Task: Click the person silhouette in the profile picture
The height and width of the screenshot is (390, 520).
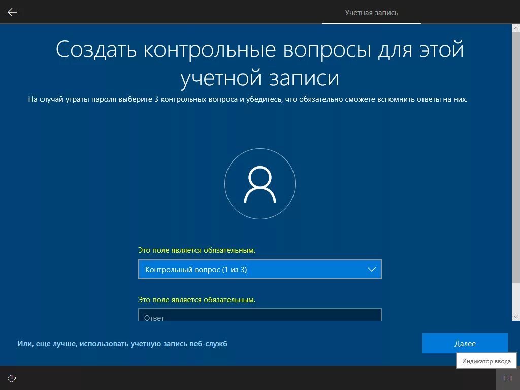Action: point(260,184)
